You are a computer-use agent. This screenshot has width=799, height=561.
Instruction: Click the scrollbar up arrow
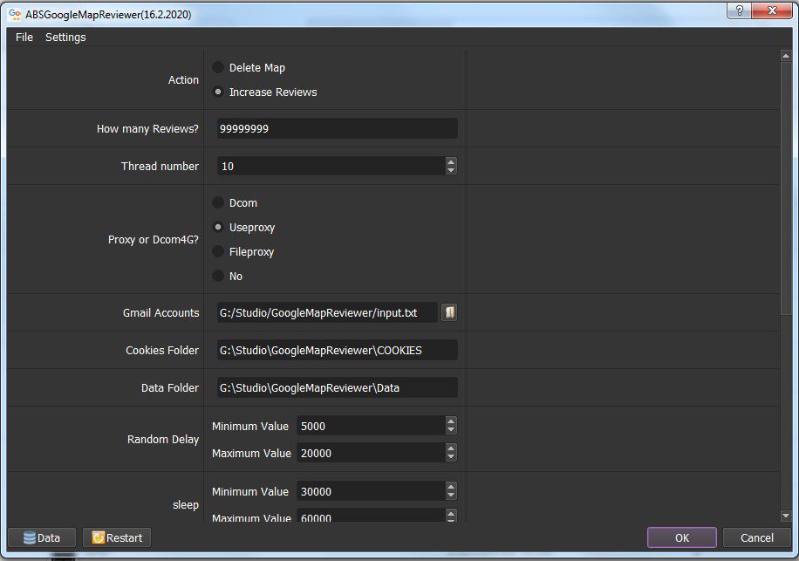click(786, 56)
